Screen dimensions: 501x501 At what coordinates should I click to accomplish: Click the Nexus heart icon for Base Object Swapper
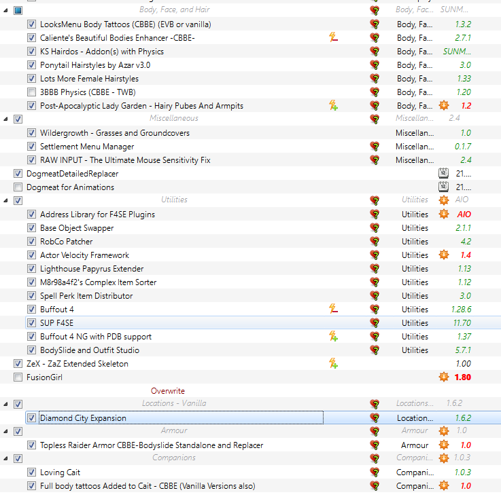coord(375,228)
